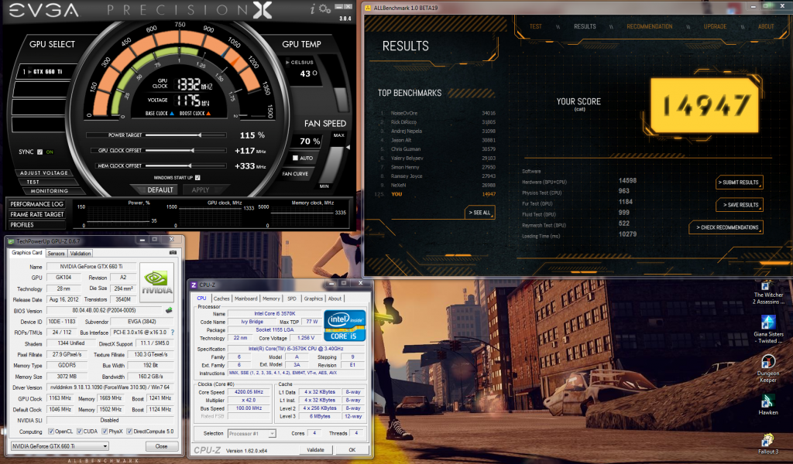Open the Mainboard tab in CPU-Z
This screenshot has height=464, width=793.
(x=245, y=299)
